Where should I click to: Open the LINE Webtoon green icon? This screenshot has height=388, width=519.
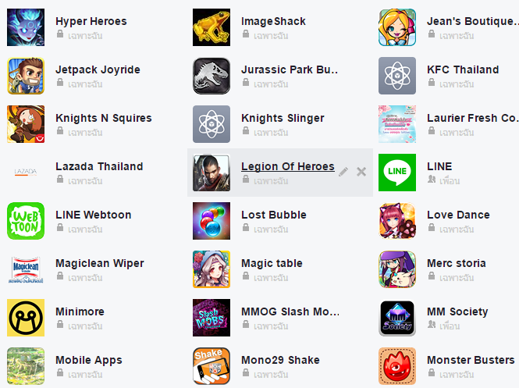26,221
